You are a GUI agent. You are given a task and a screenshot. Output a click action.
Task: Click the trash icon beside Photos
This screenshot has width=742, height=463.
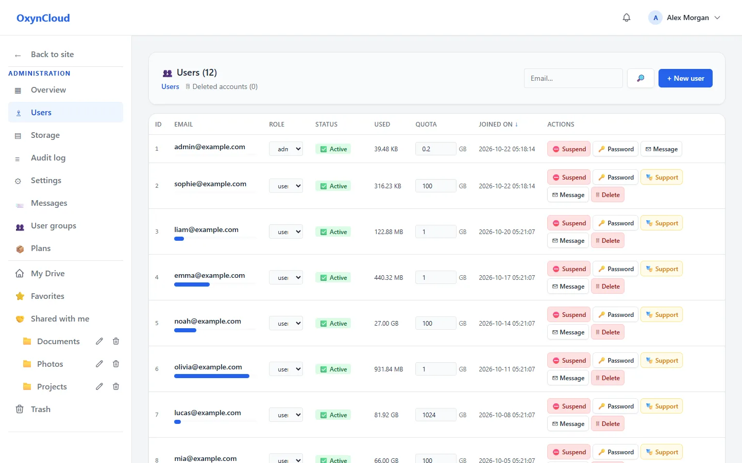pos(116,364)
